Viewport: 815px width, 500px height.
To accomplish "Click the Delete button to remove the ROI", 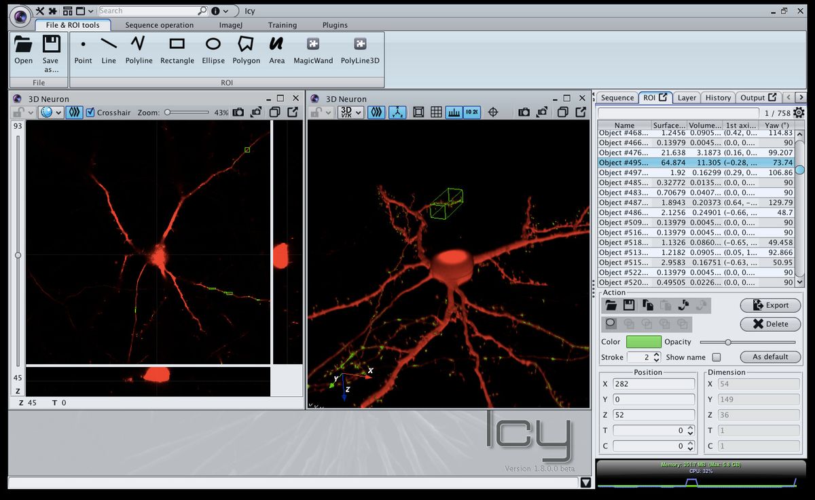I will 770,324.
